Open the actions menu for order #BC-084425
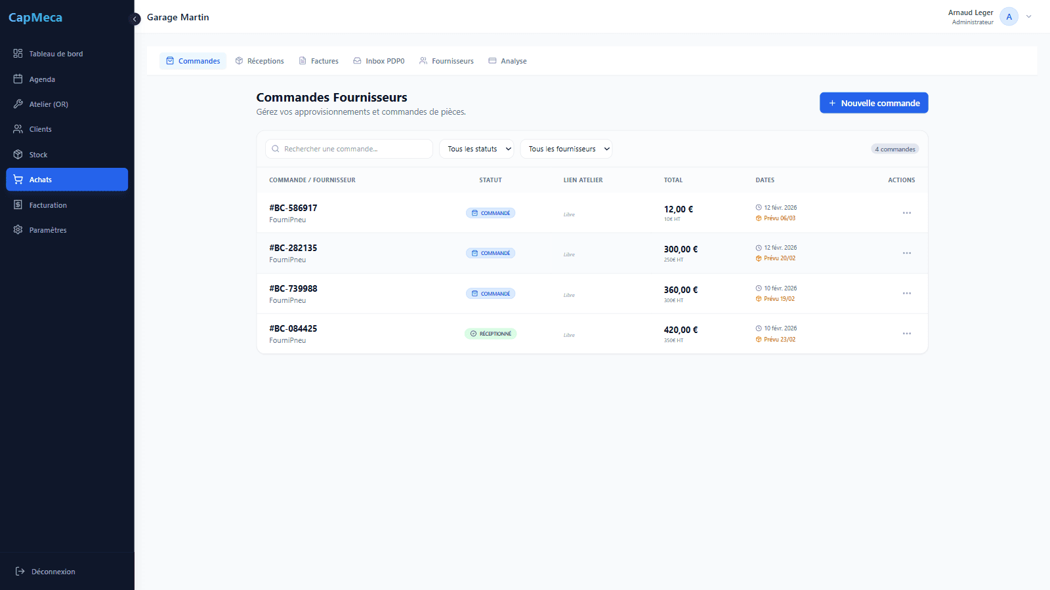The image size is (1050, 590). click(906, 334)
